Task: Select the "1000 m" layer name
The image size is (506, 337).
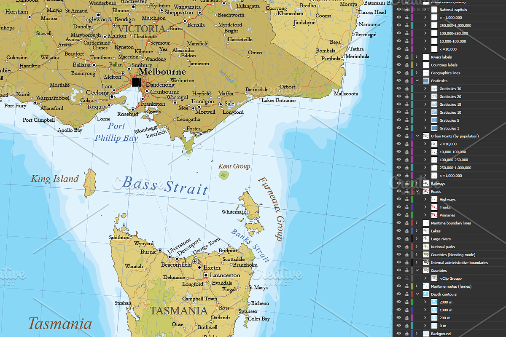Action: 445,310
